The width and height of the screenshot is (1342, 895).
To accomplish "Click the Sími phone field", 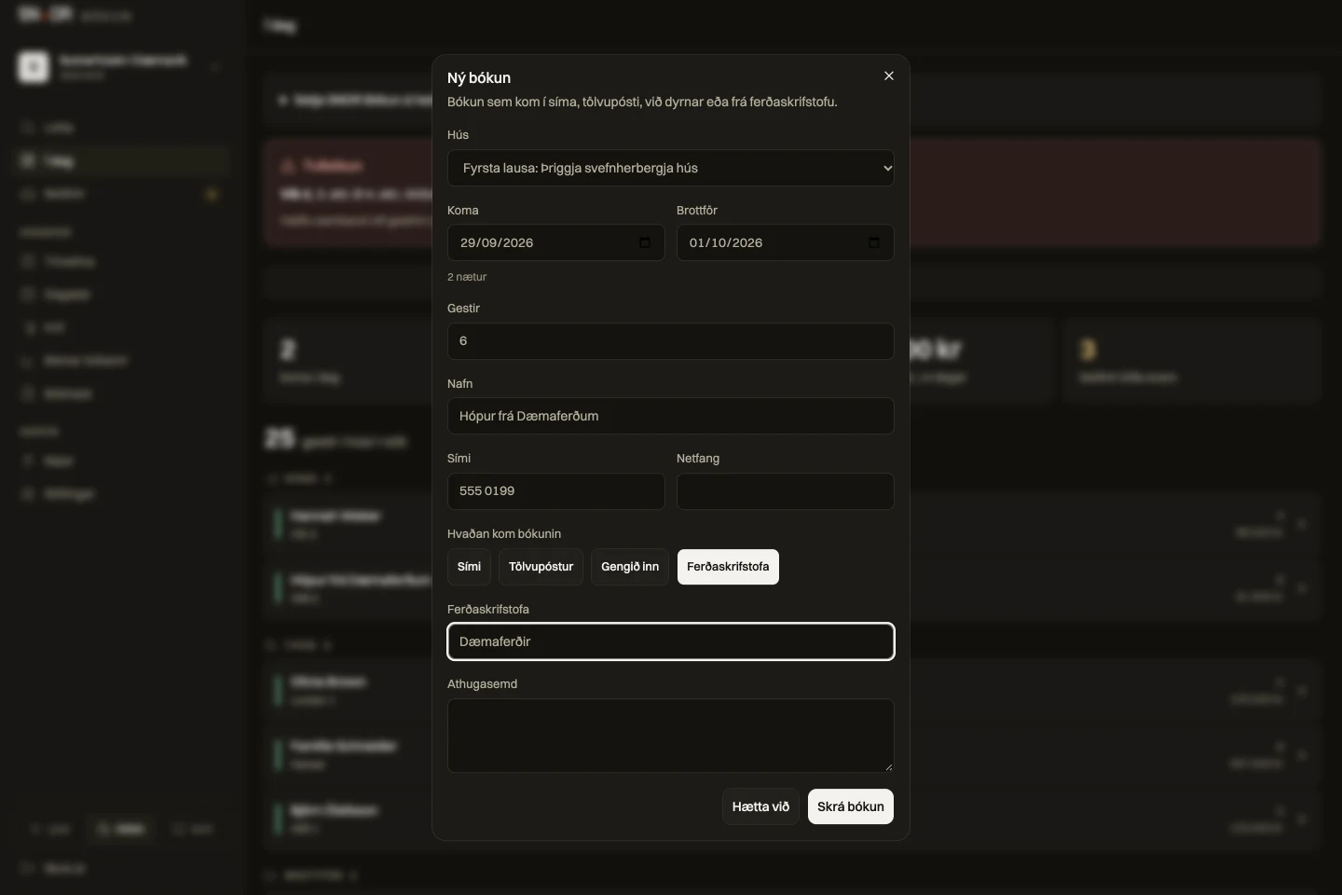I will 556,491.
